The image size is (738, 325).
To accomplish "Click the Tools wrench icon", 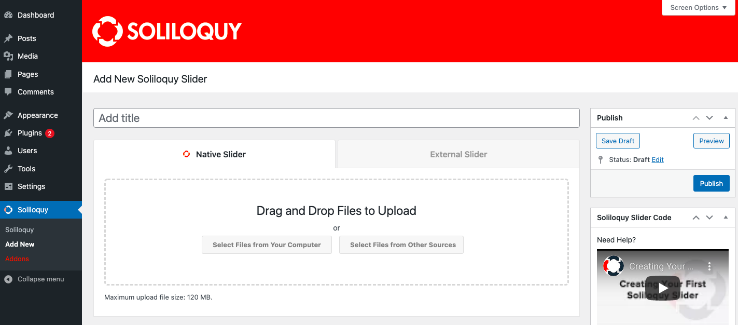I will [8, 169].
